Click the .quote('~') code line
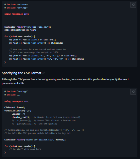The image size is (140, 159). point(18,114)
